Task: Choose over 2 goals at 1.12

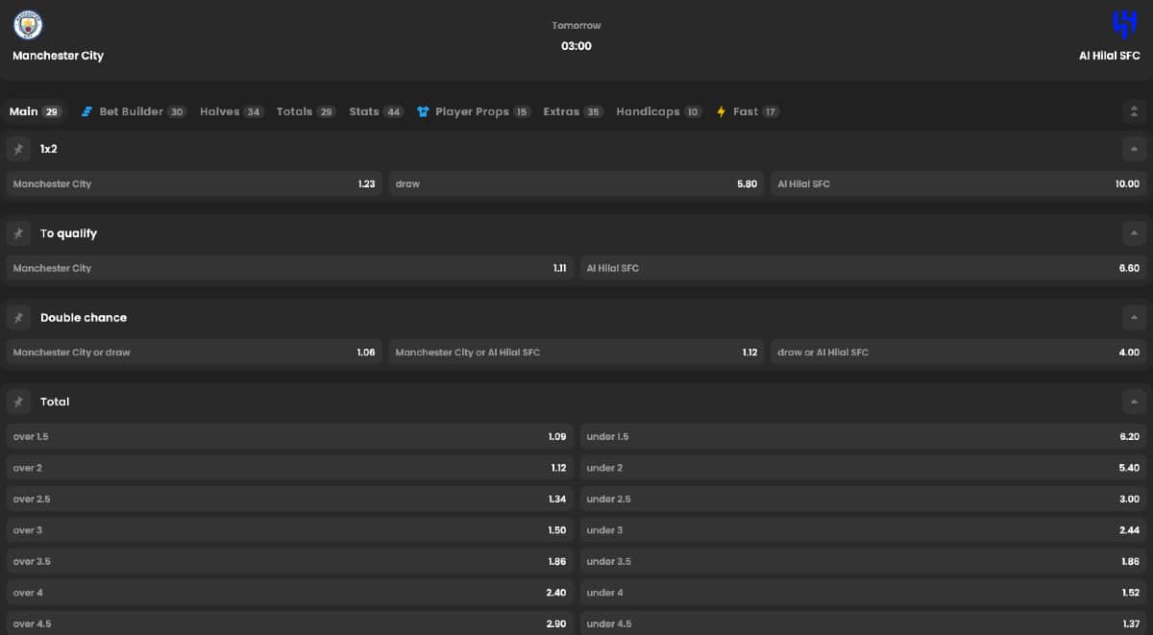Action: pyautogui.click(x=289, y=468)
